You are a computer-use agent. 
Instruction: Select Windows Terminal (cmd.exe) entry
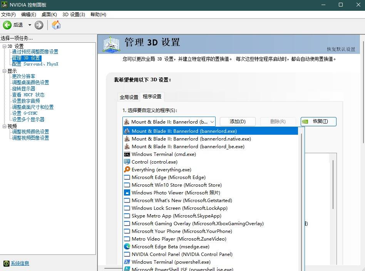[211, 154]
